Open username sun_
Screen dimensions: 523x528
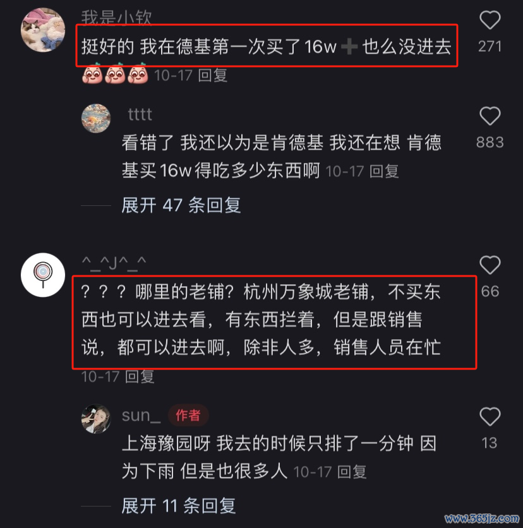141,416
